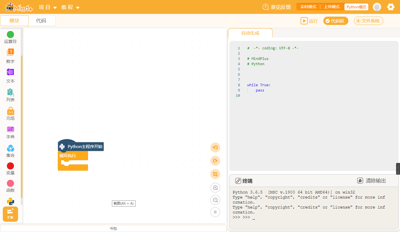Click the crop screenshot button

pyautogui.click(x=215, y=174)
